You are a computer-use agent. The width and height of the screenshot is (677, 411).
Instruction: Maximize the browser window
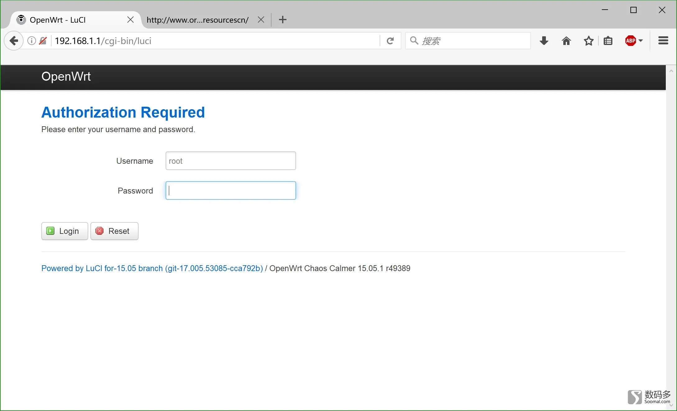tap(634, 10)
